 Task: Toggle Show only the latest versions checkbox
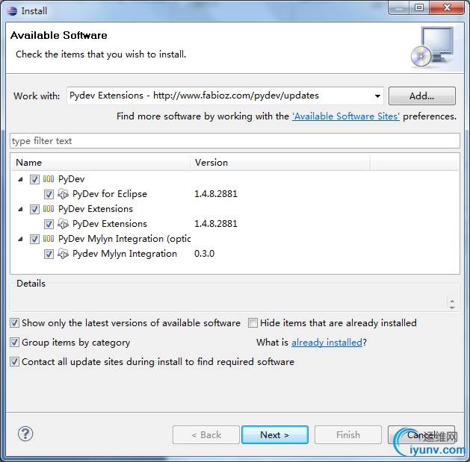[x=14, y=322]
